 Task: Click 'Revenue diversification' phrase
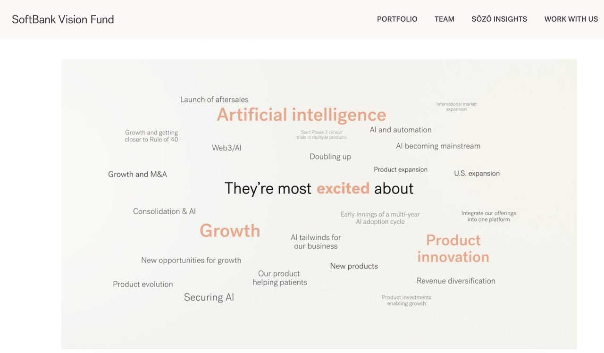click(456, 281)
